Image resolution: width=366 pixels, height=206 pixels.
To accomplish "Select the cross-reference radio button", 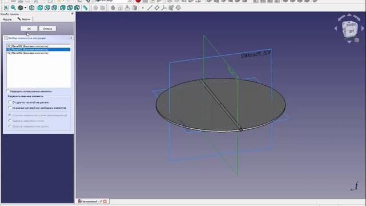I will click(10, 126).
